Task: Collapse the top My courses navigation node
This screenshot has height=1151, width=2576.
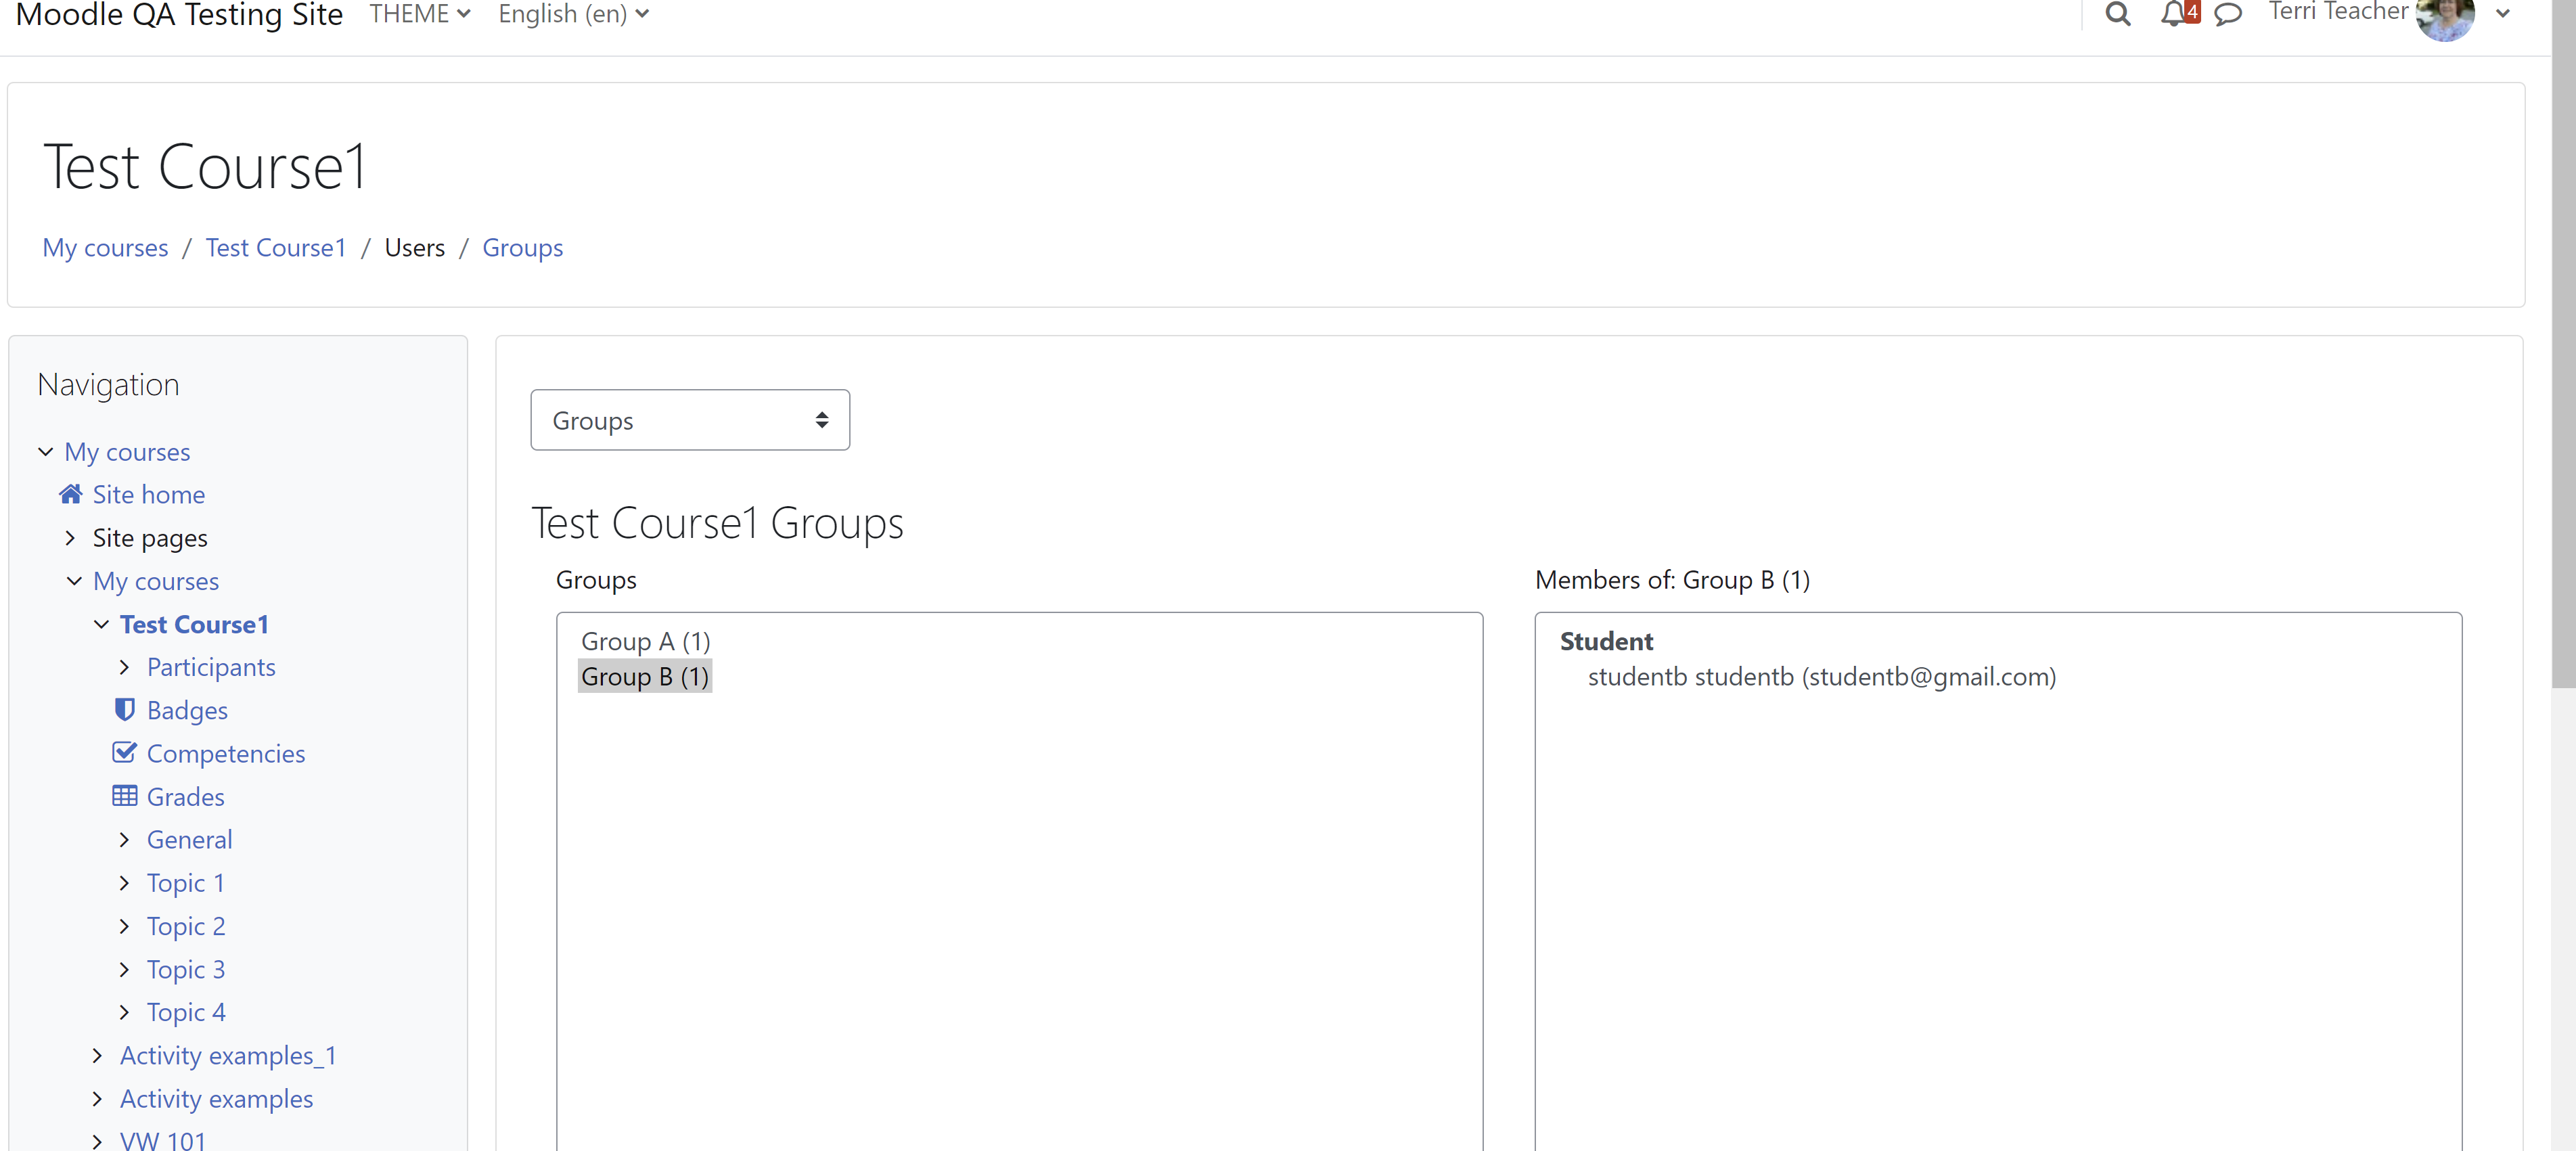Action: (x=46, y=452)
